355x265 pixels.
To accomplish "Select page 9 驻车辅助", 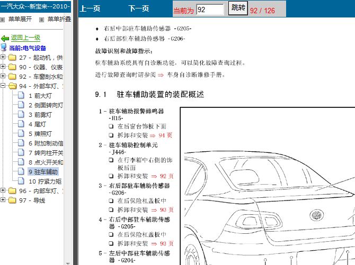I will pyautogui.click(x=43, y=172).
